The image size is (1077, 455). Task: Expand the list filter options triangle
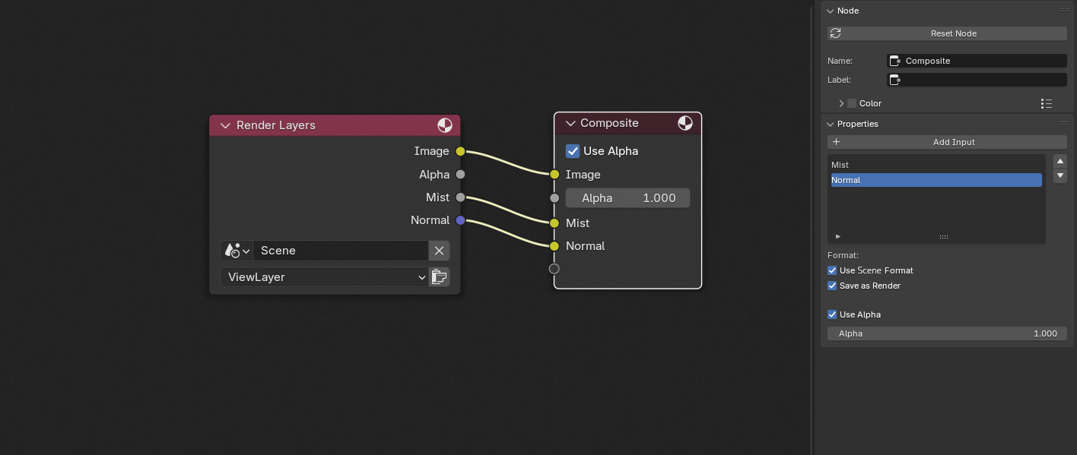838,237
